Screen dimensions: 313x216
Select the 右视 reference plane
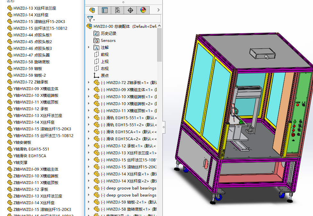104,69
